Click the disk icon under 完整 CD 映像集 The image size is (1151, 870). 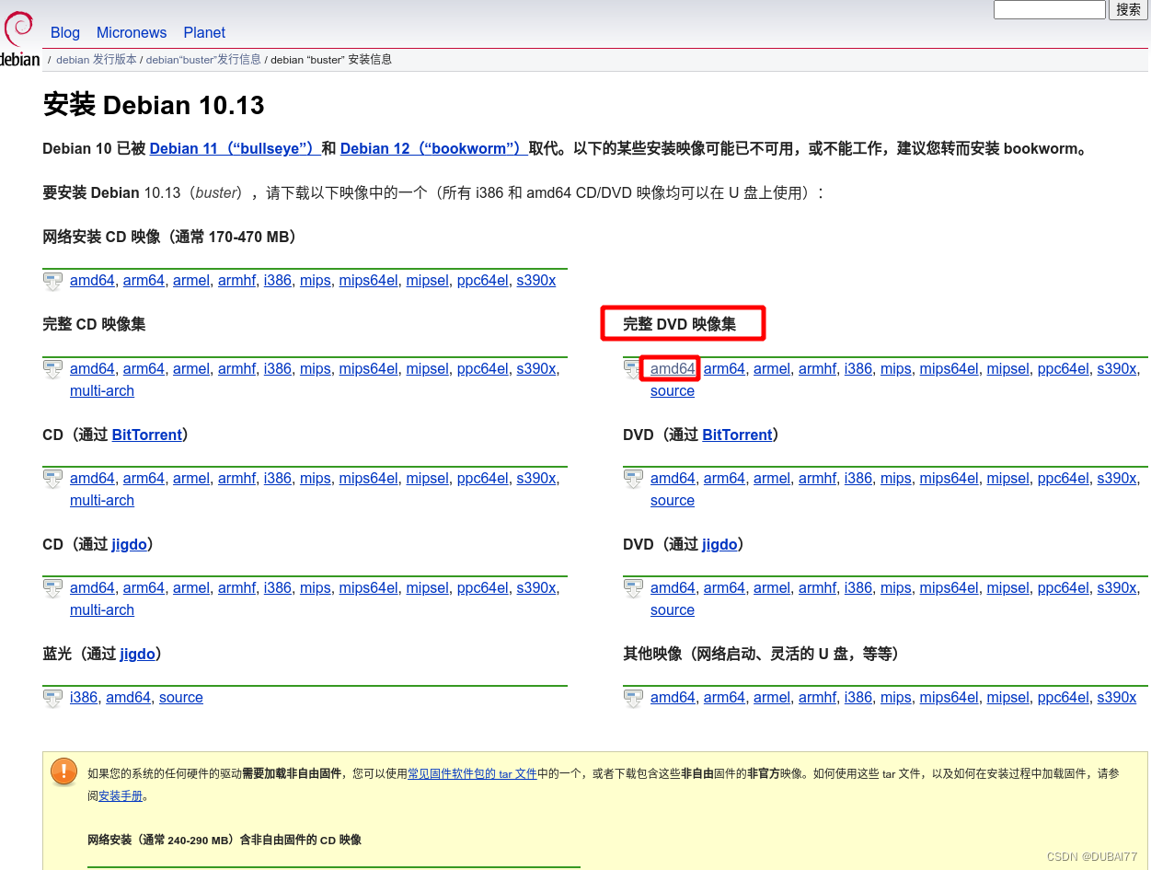[x=52, y=369]
